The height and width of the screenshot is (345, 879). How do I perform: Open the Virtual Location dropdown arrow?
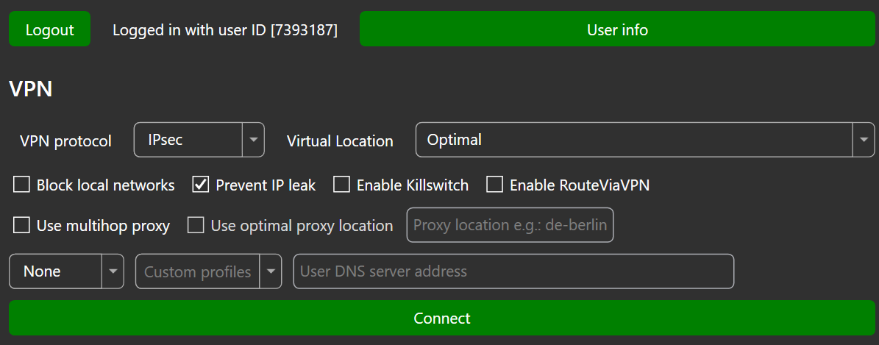click(864, 140)
